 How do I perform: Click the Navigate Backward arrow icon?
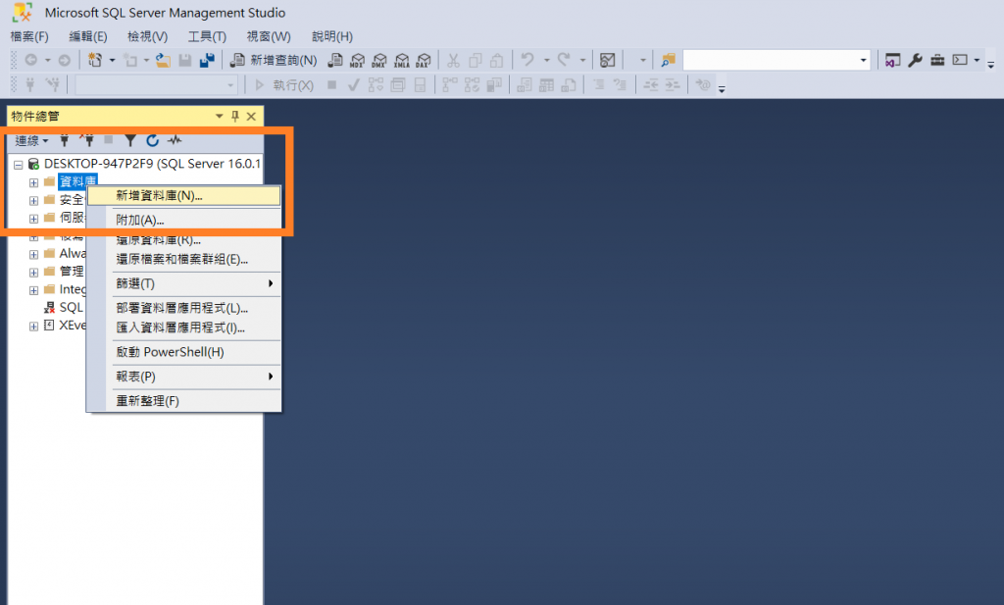[x=30, y=60]
